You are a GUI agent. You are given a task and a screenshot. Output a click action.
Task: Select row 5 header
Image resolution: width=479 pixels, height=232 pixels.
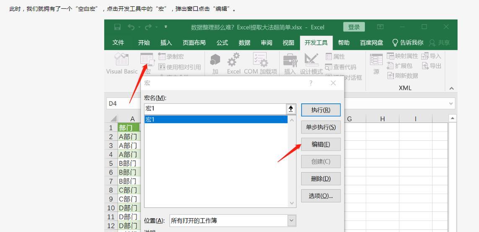[111, 163]
